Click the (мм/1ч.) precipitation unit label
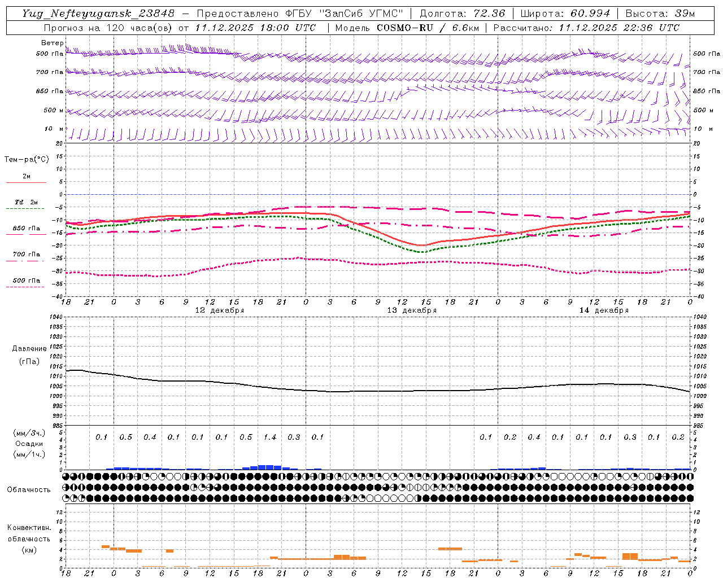 tap(30, 454)
